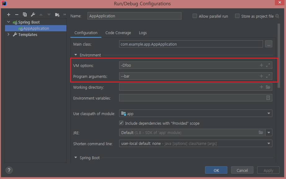
Task: Collapse the Environment section
Action: pyautogui.click(x=76, y=55)
